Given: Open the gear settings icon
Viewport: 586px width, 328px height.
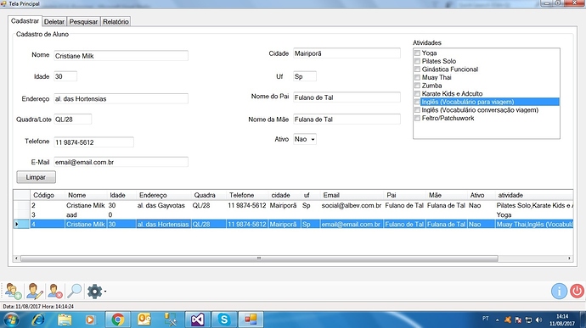Looking at the screenshot, I should point(94,291).
